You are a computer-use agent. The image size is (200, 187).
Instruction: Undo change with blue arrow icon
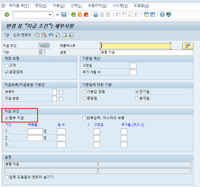click(51, 35)
